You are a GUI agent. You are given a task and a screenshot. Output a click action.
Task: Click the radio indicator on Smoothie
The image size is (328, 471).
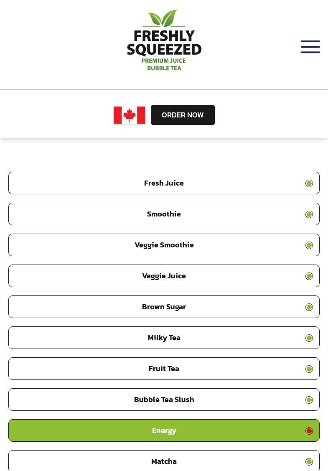point(309,214)
